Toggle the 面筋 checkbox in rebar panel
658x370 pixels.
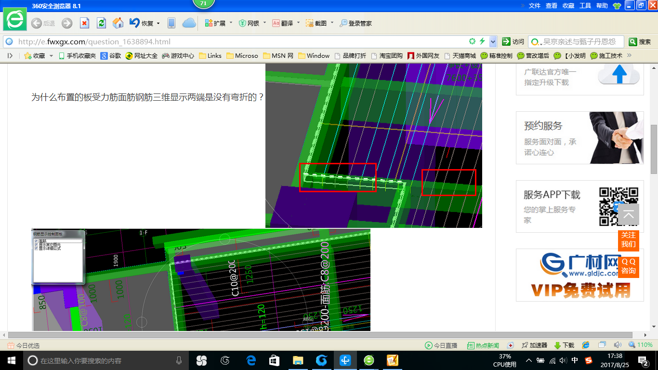tap(36, 240)
